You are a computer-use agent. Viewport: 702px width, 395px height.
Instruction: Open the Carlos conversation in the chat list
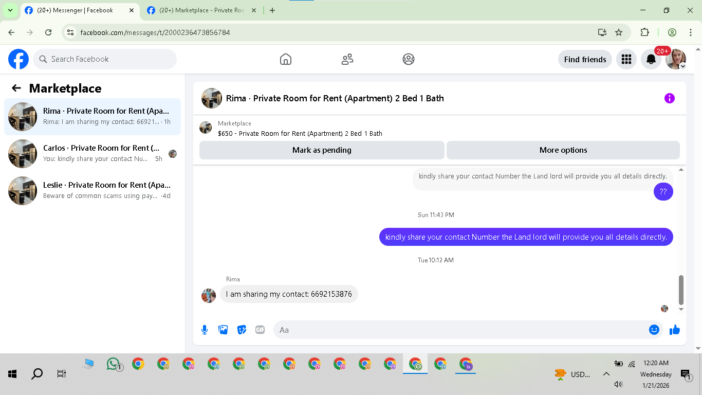pyautogui.click(x=93, y=154)
